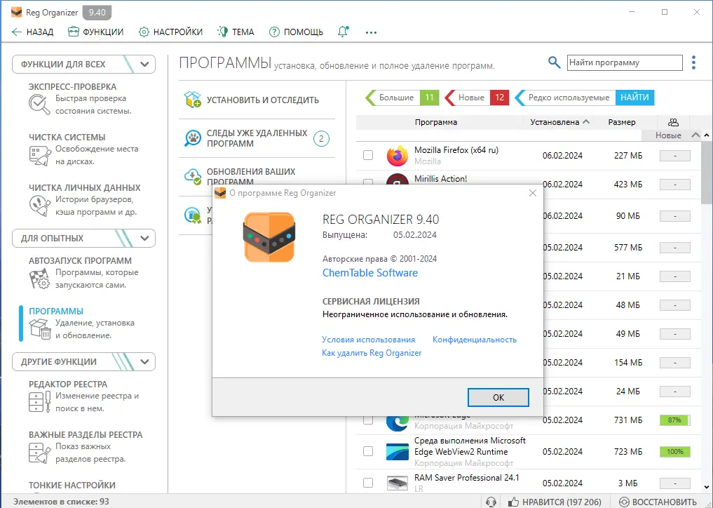Click ВОССТАНОВИТЬ in status bar
Image resolution: width=713 pixels, height=508 pixels.
pyautogui.click(x=658, y=502)
